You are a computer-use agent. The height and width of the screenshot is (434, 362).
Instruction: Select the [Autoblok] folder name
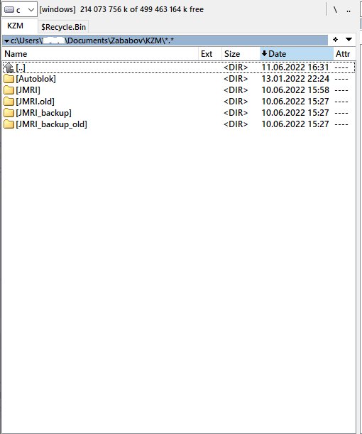point(35,79)
